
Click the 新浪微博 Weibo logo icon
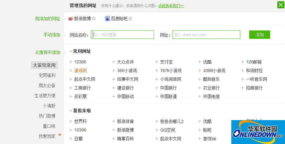pos(70,19)
